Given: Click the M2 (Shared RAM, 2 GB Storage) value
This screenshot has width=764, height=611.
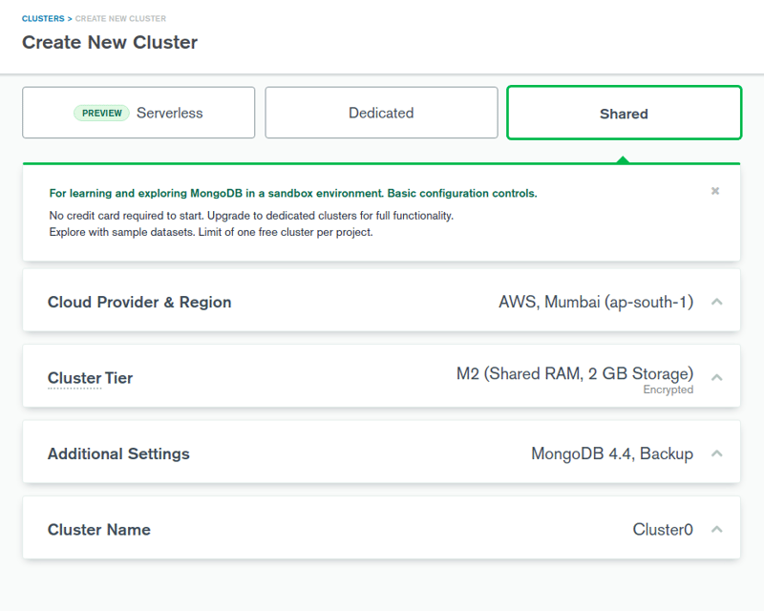Looking at the screenshot, I should click(575, 373).
